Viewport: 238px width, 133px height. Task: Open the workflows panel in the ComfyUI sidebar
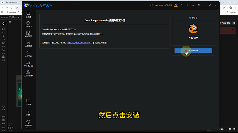pyautogui.click(x=4, y=51)
